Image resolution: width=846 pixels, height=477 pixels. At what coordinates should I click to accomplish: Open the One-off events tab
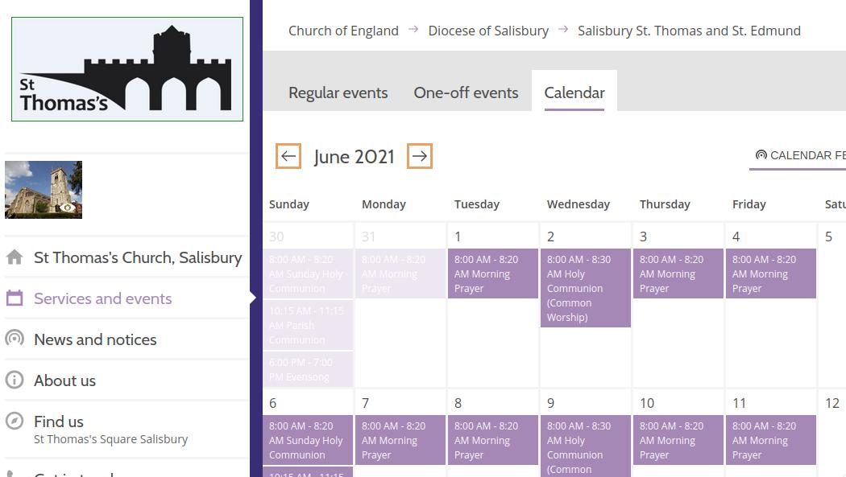466,93
